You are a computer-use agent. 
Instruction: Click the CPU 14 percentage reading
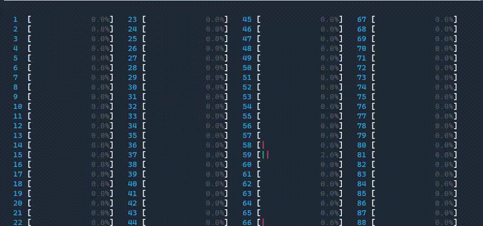tap(101, 145)
